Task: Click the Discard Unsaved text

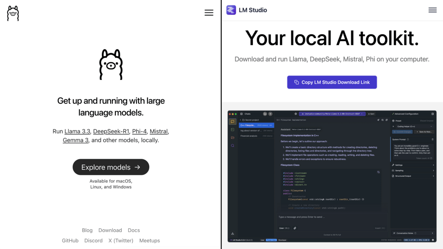Action: pos(427,121)
